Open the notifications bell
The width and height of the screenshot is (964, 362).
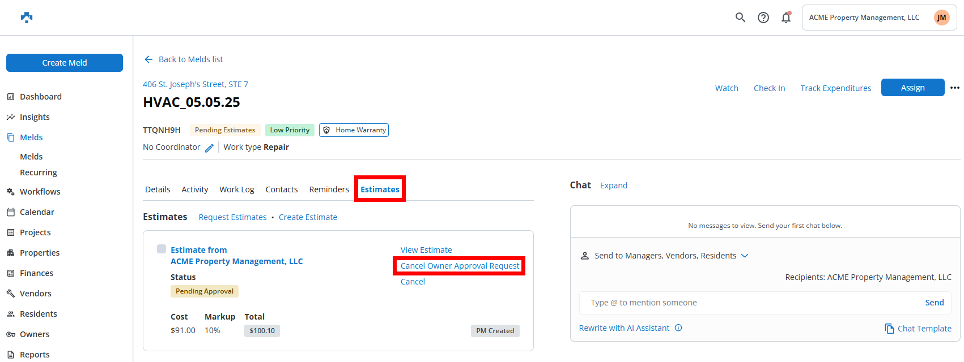(x=786, y=18)
